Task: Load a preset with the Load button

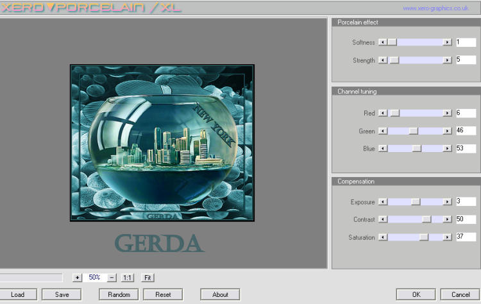Action: point(17,294)
